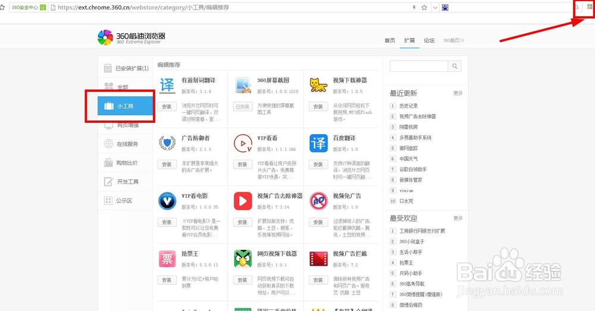Viewport: 595px width, 311px height.
Task: Open 历史记录 in recent updates
Action: pos(408,106)
